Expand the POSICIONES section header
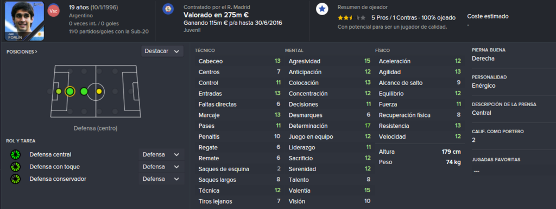Image resolution: width=556 pixels, height=209 pixels. (22, 51)
